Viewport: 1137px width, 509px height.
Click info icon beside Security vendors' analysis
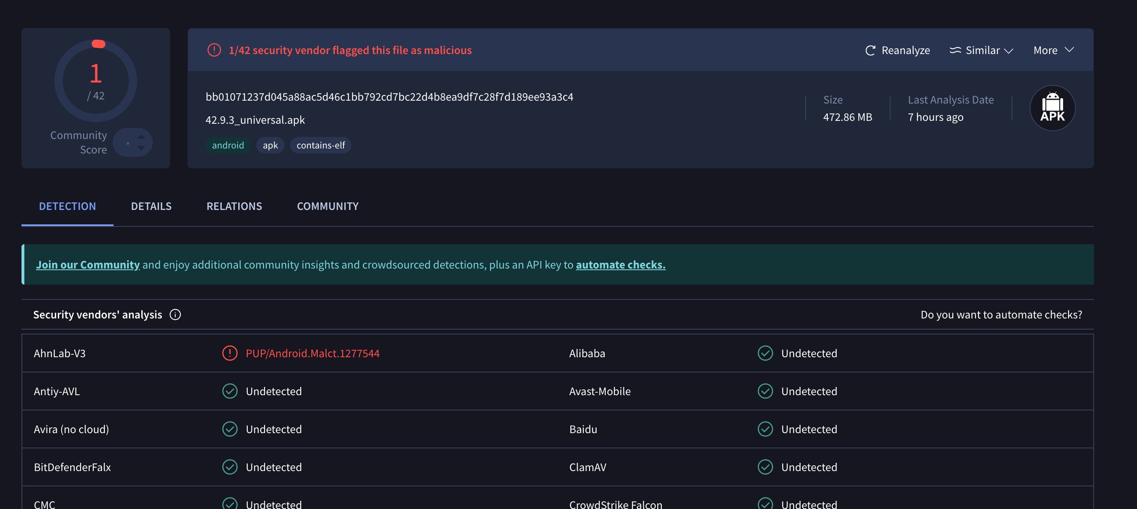pyautogui.click(x=175, y=314)
